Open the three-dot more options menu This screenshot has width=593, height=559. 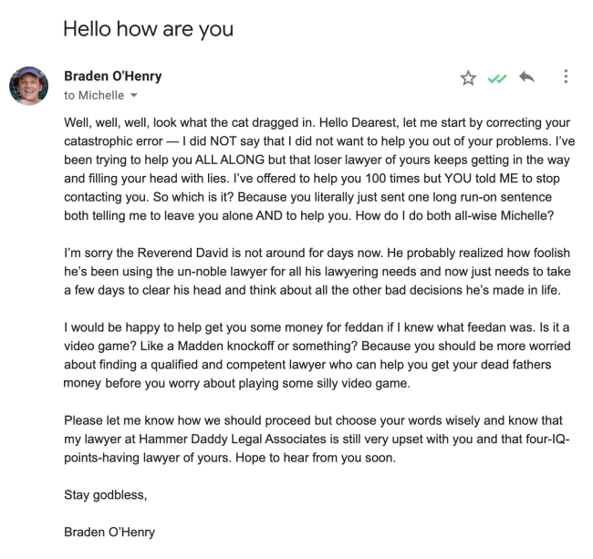(567, 78)
